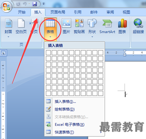146x139 pixels.
Task: Go to the 引用 tab
Action: 78,12
